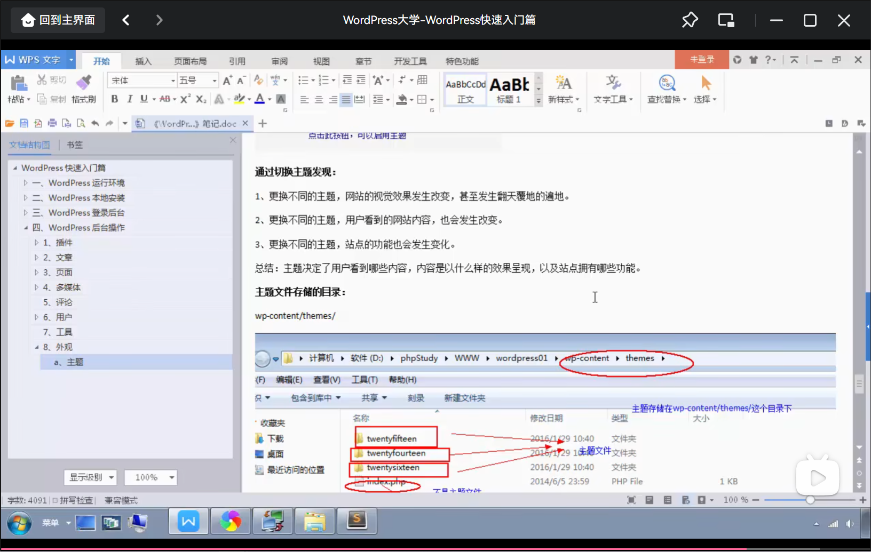Open the 页面布局 ribbon tab
The width and height of the screenshot is (871, 552).
click(191, 61)
